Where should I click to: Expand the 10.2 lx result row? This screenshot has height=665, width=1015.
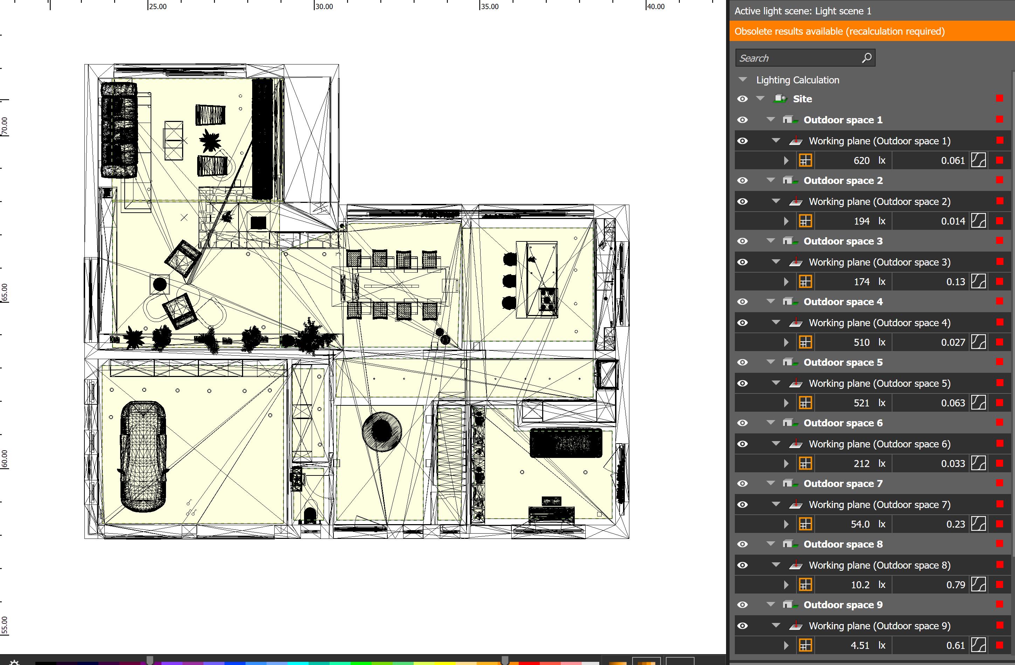[786, 585]
